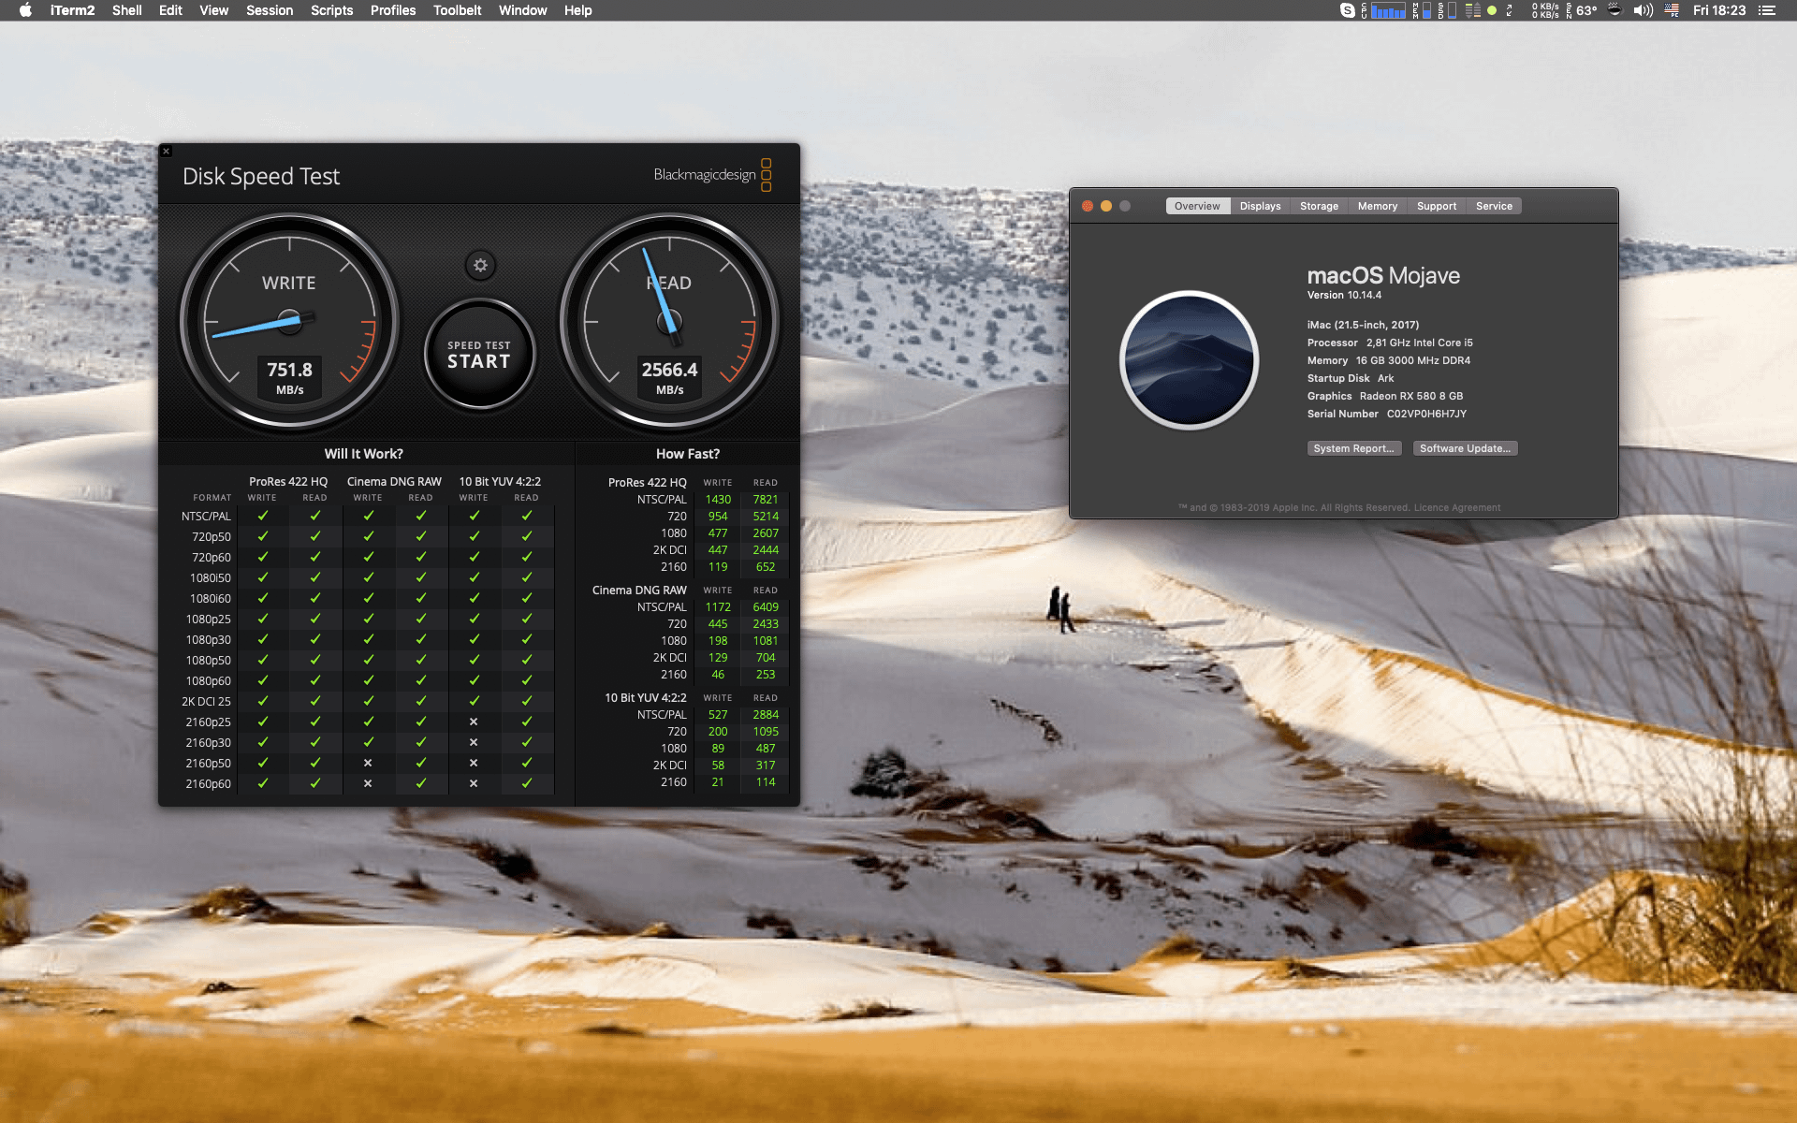The height and width of the screenshot is (1123, 1797).
Task: Open Software Update
Action: click(1465, 448)
